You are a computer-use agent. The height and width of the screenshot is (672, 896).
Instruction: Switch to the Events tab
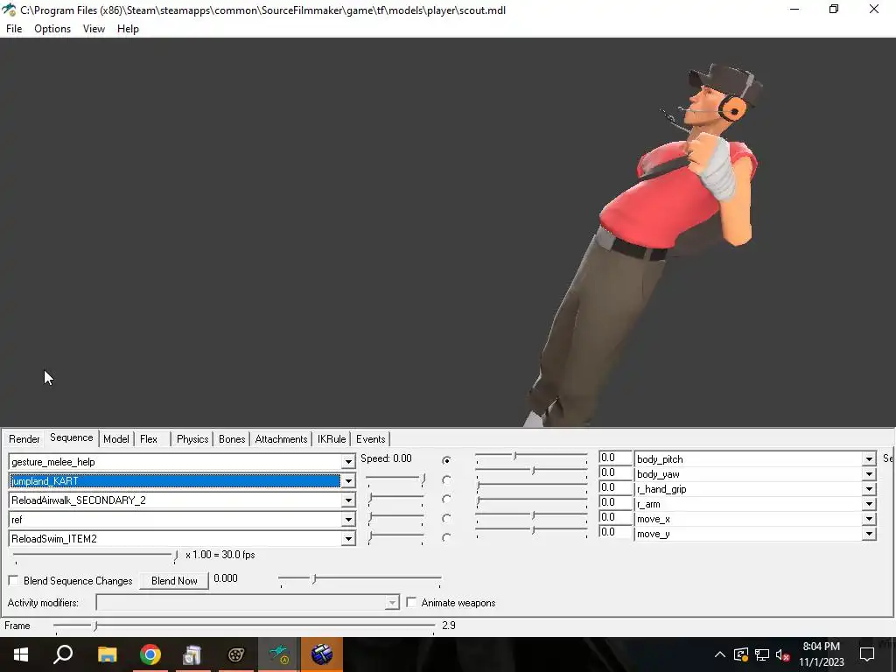pos(371,439)
